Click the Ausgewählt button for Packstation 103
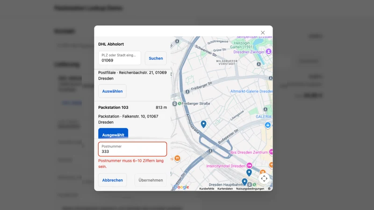The width and height of the screenshot is (374, 210). pyautogui.click(x=113, y=134)
